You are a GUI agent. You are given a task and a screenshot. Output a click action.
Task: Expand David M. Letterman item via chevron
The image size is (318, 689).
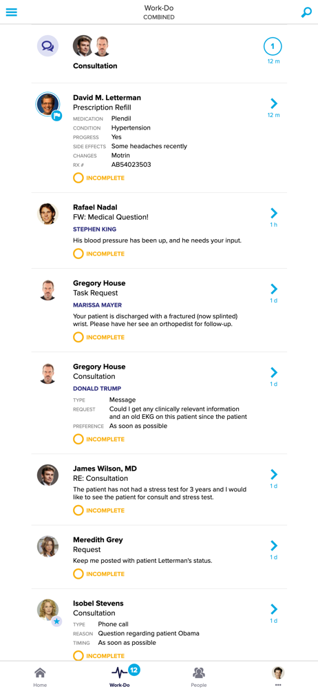pyautogui.click(x=274, y=104)
